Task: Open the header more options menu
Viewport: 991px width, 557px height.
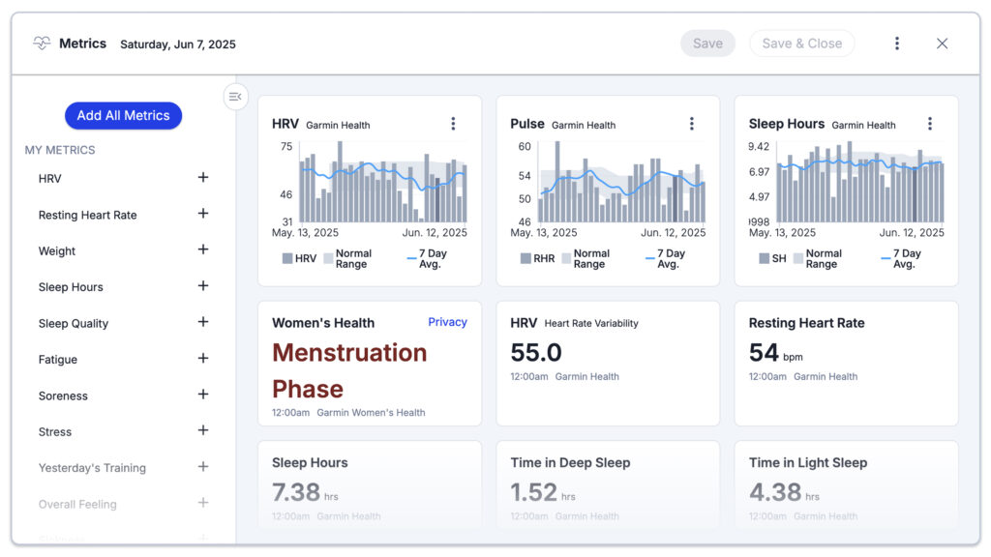Action: [x=897, y=44]
